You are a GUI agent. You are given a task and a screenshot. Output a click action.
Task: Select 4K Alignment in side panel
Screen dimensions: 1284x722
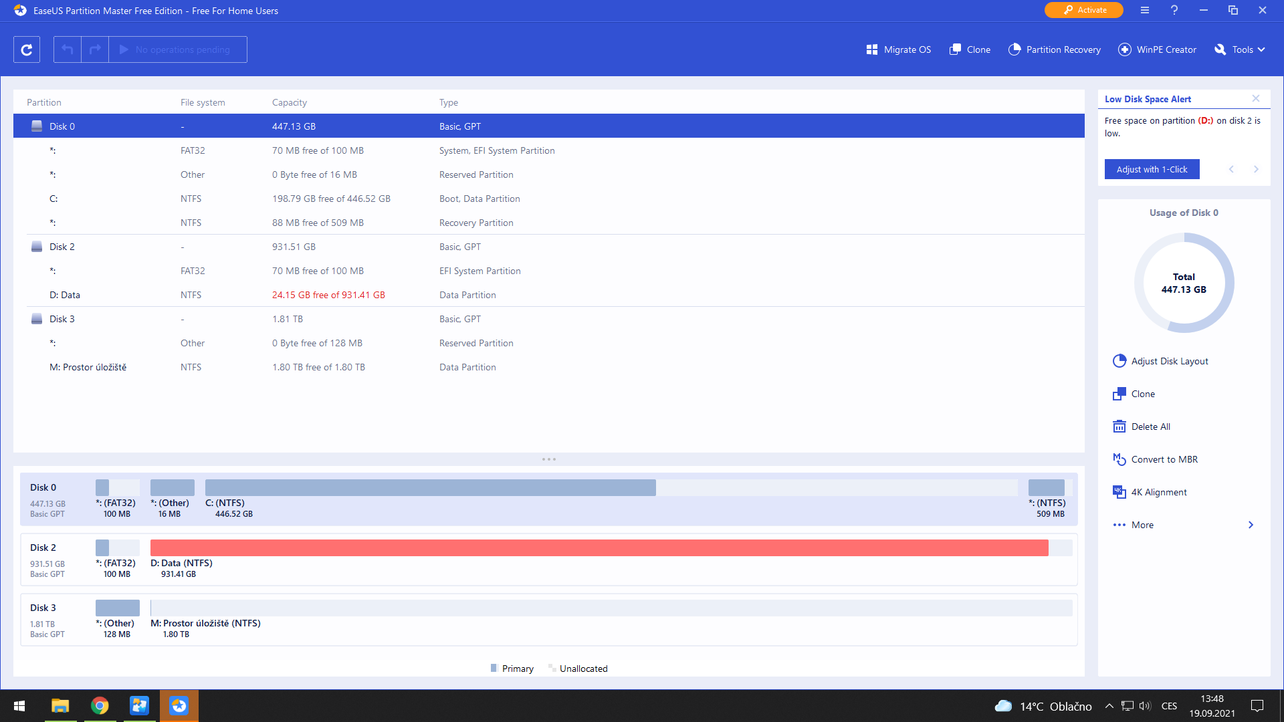point(1158,492)
